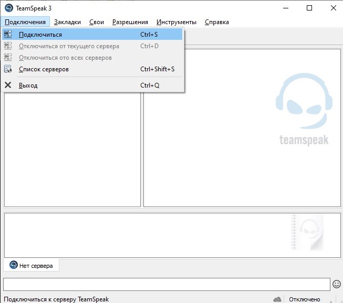This screenshot has height=303, width=343.
Task: Click the X icon beside Выход
Action: [8, 85]
